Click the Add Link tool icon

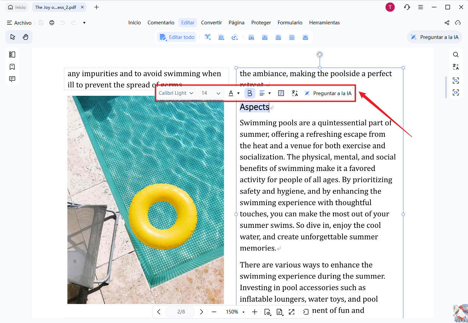235,37
